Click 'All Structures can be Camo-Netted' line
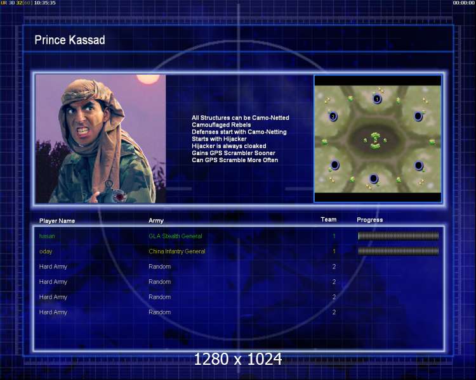This screenshot has height=380, width=476. point(241,118)
